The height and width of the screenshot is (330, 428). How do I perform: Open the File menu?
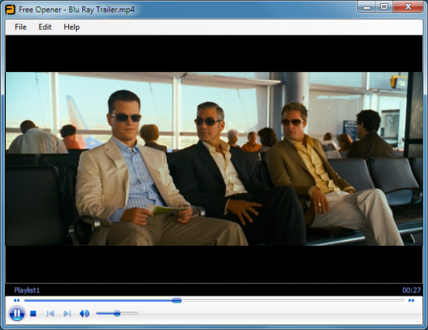click(x=21, y=27)
